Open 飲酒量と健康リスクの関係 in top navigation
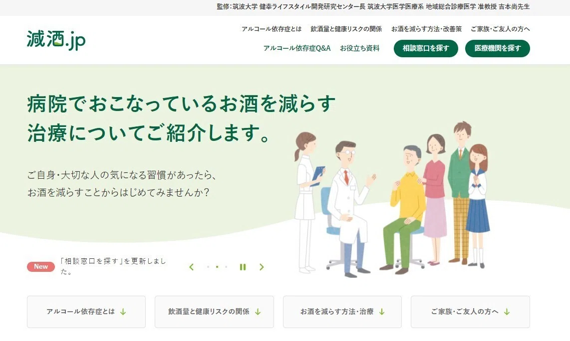The height and width of the screenshot is (341, 570). pos(346,29)
